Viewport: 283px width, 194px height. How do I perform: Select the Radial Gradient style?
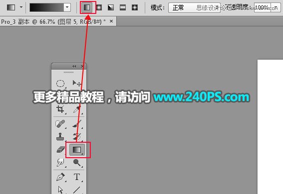point(99,7)
